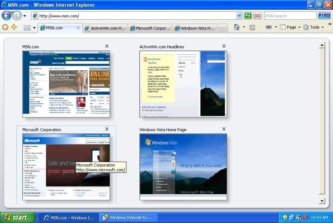Close the Windows Vista Home Page thumbnail

(224, 129)
